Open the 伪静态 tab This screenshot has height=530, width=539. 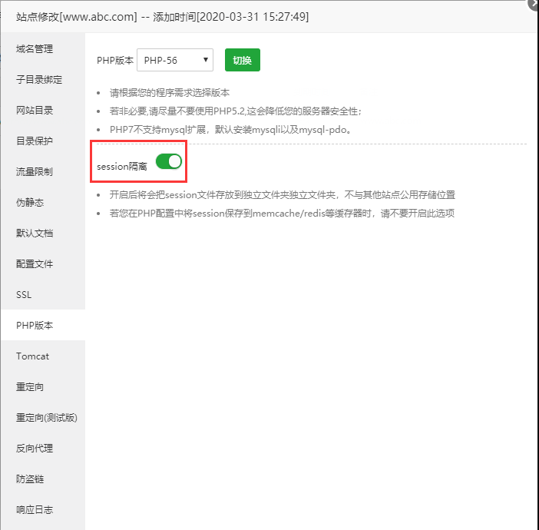(x=43, y=202)
